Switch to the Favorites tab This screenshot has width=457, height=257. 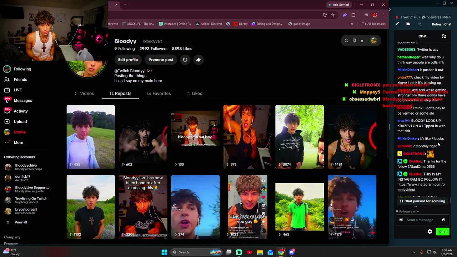(159, 94)
